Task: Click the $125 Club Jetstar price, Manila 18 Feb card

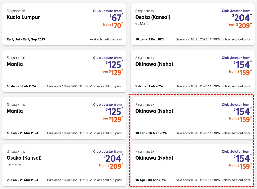Action: (114, 111)
